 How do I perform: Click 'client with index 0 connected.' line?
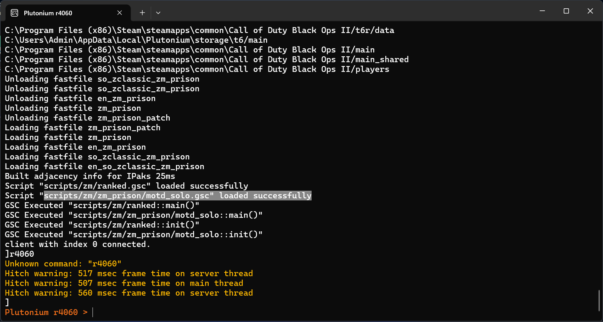coord(78,244)
